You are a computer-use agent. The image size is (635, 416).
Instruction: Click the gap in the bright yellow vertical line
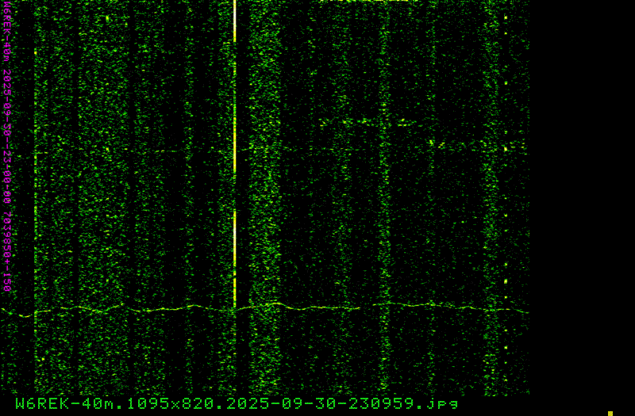click(x=235, y=190)
